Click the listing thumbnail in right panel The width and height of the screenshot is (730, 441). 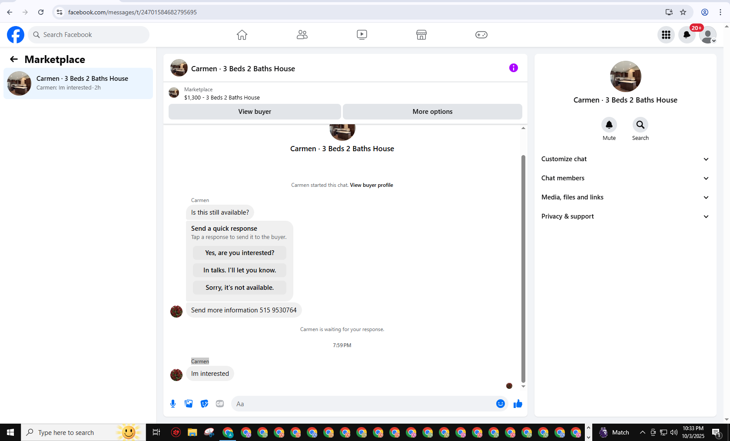[x=626, y=76]
